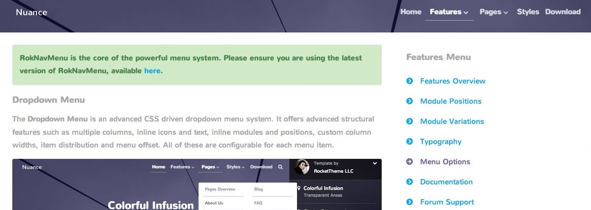Click arrow icon beside Documentation
This screenshot has width=591, height=210.
[x=409, y=182]
